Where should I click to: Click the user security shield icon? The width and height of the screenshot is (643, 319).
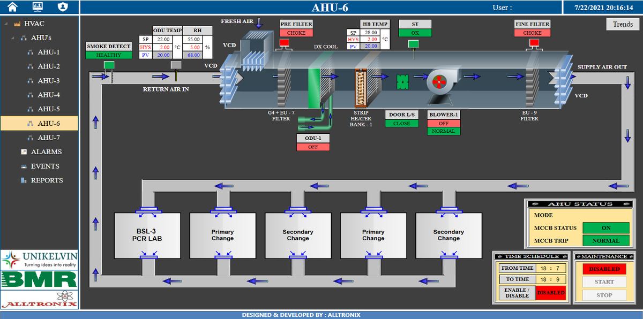(63, 7)
